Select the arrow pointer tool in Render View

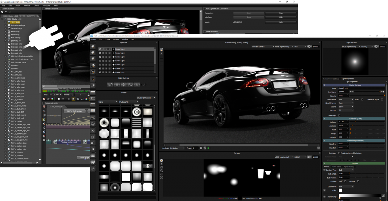162,53
